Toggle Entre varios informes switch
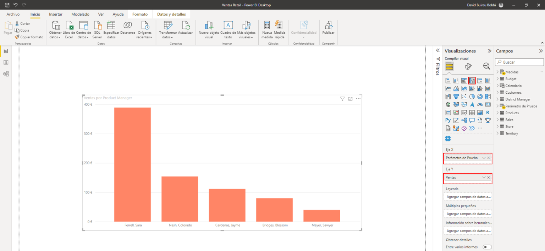 coord(487,247)
